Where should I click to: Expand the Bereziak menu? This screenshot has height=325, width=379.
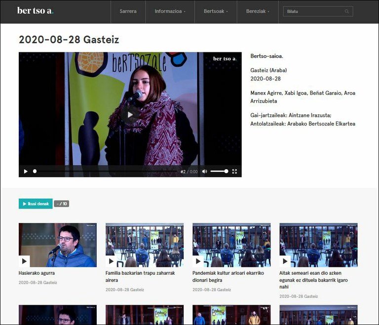pos(258,11)
